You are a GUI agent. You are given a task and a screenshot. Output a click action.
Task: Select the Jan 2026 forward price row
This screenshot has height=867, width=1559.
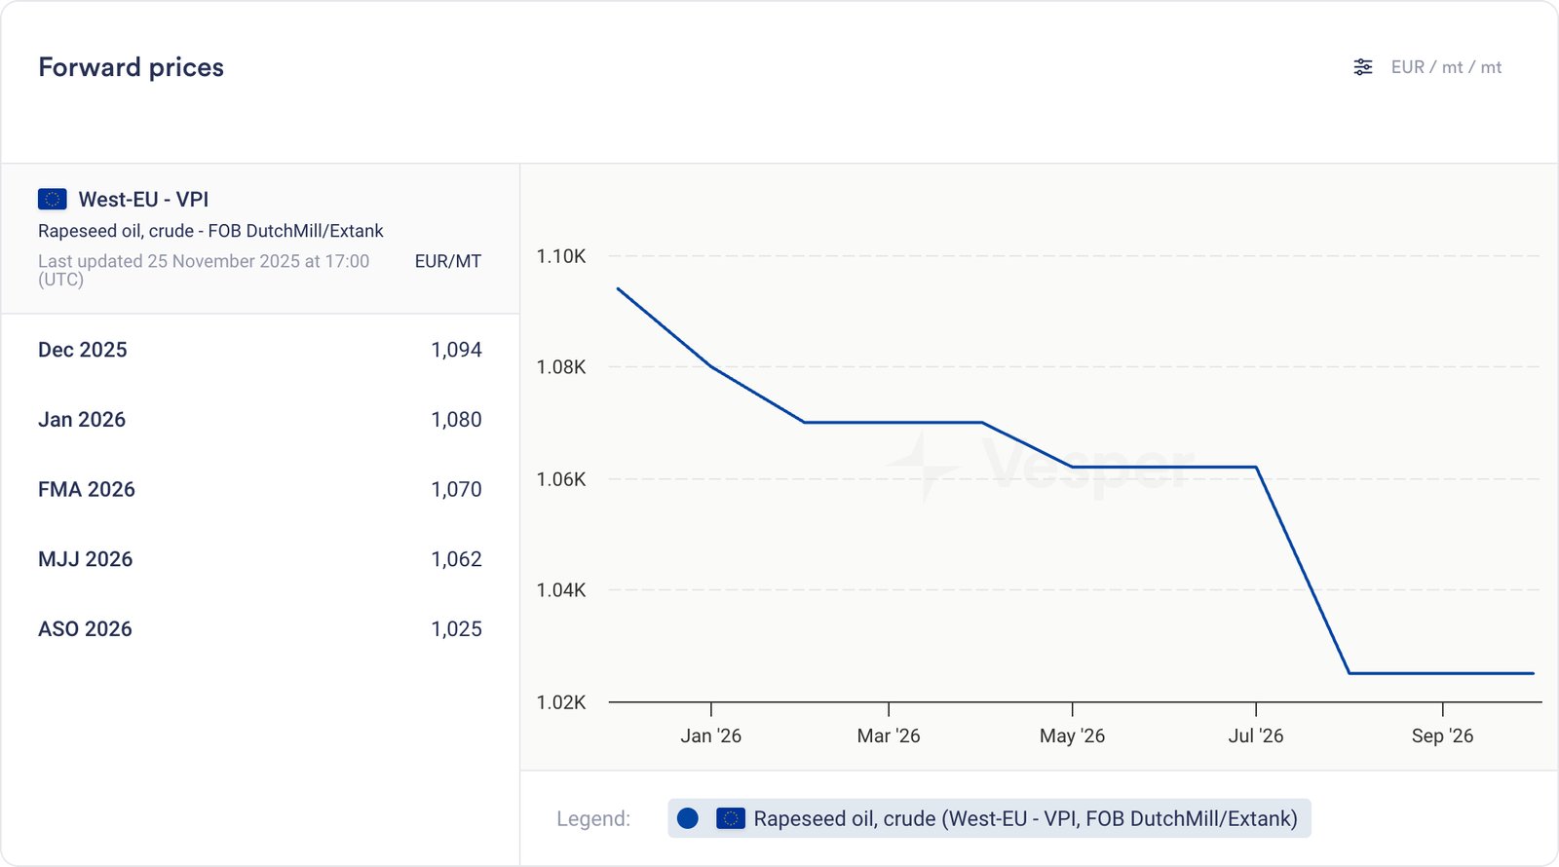[259, 420]
